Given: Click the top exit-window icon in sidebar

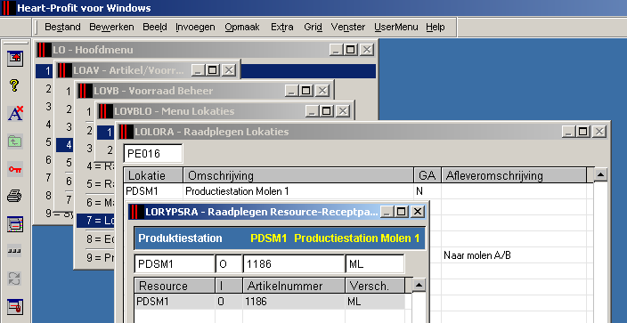Looking at the screenshot, I should 15,59.
